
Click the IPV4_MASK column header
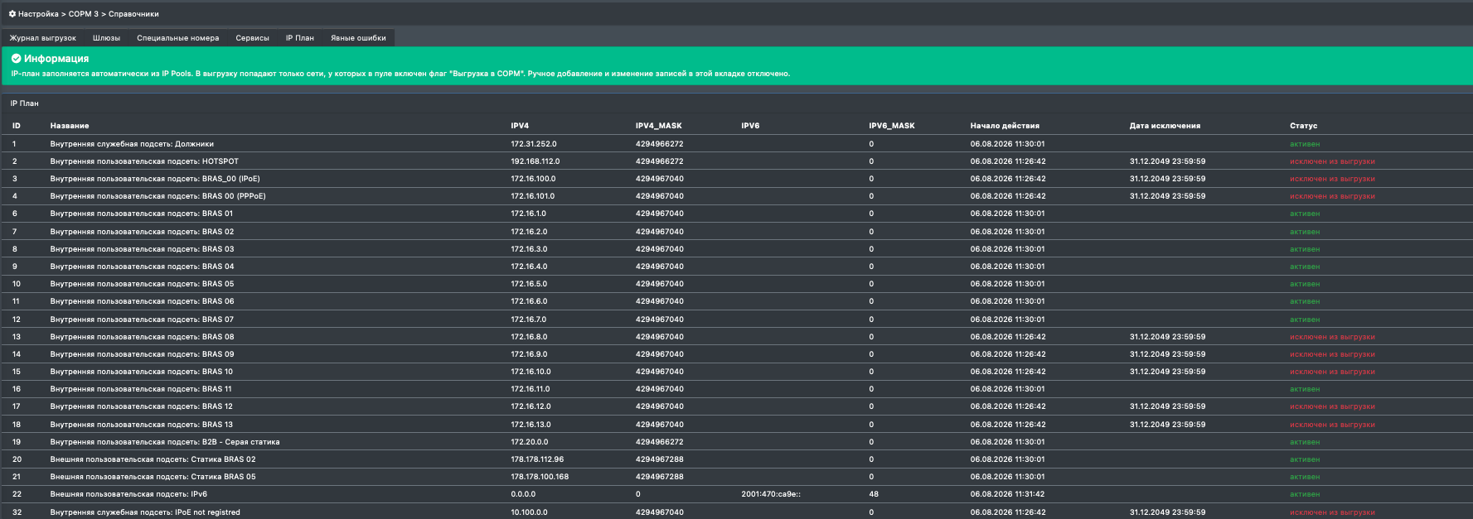click(659, 126)
